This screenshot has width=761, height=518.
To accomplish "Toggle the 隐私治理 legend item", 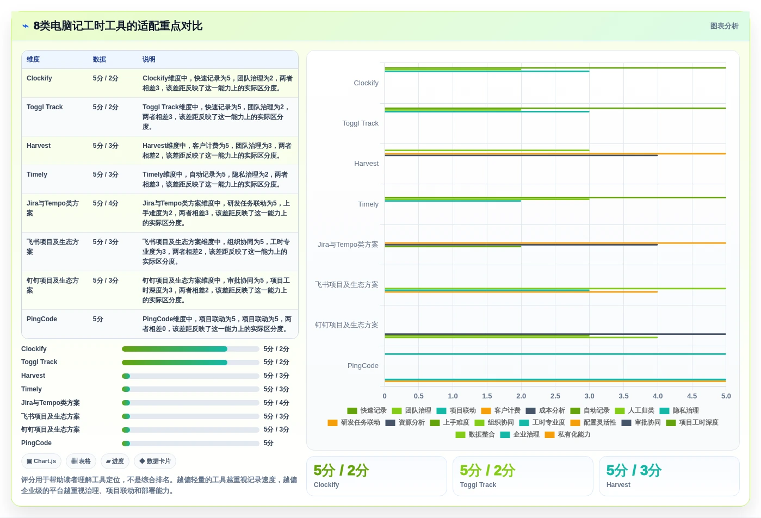I will point(679,410).
